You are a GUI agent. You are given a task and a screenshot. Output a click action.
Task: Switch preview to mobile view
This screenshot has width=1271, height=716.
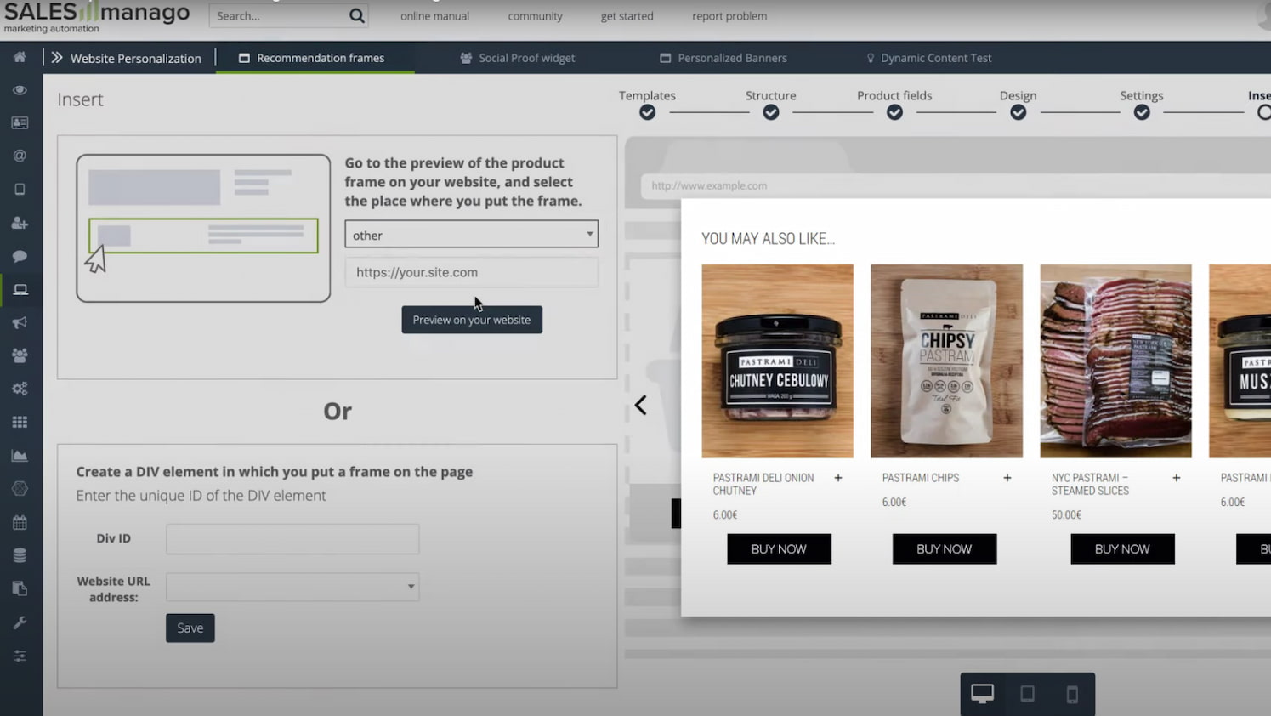click(1071, 694)
